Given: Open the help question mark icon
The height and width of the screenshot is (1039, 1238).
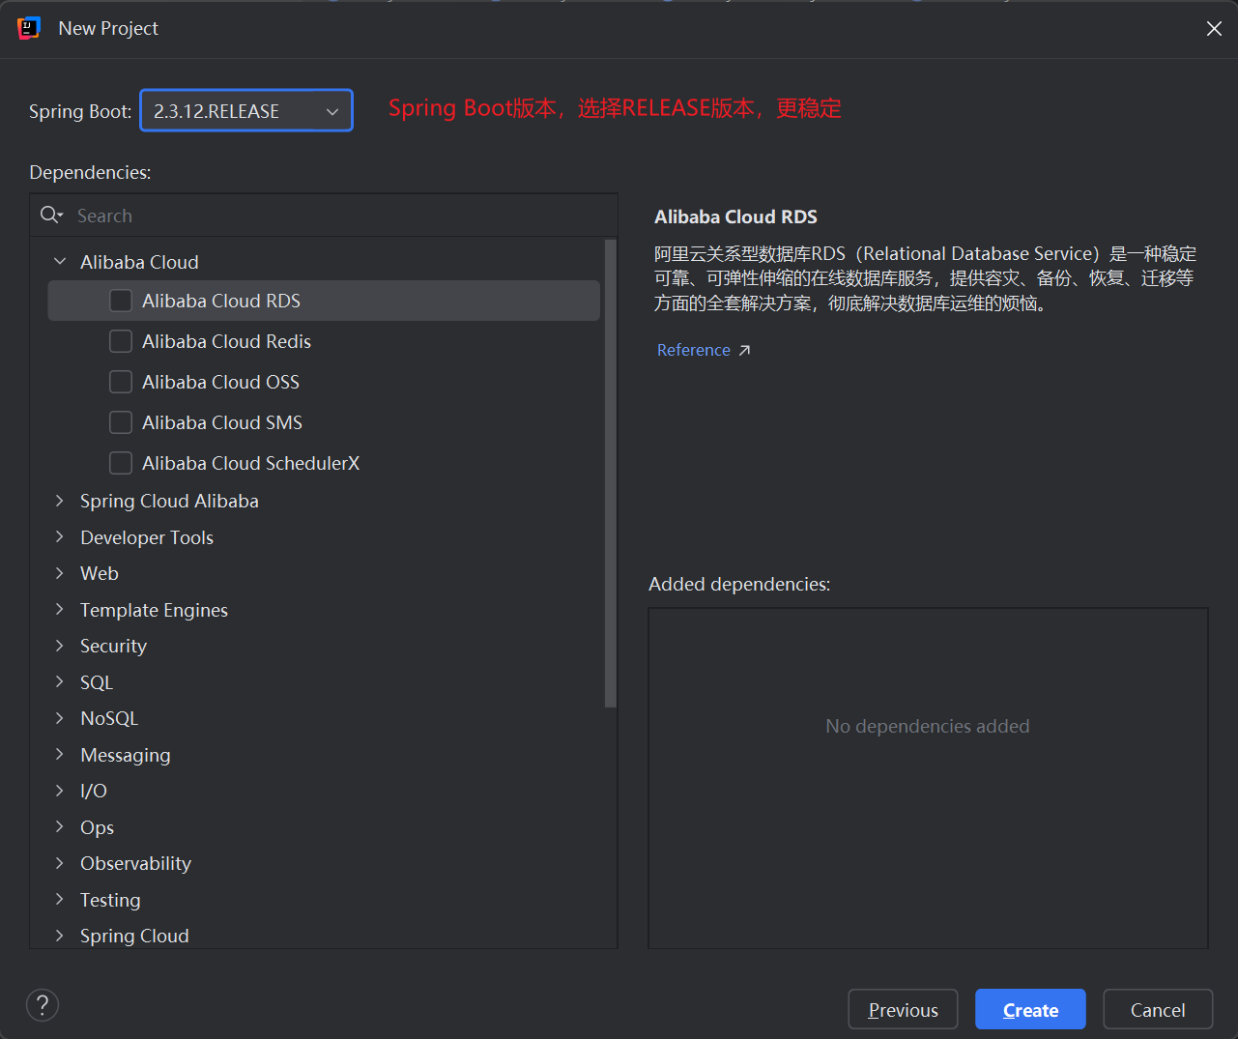Looking at the screenshot, I should 43,1005.
